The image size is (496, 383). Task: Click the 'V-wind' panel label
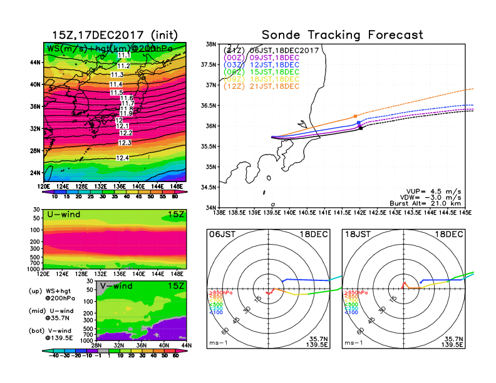coord(116,286)
